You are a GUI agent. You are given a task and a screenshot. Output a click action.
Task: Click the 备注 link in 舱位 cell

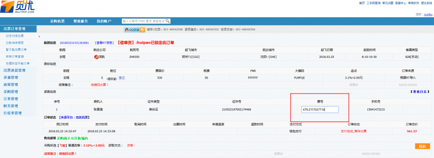click(122, 78)
